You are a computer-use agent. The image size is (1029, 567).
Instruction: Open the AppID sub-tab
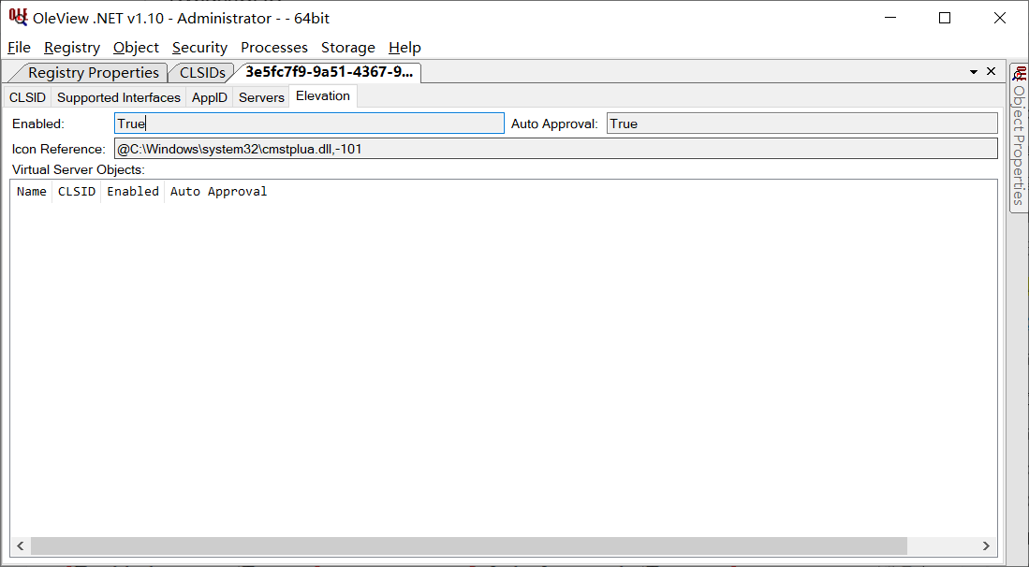coord(210,97)
